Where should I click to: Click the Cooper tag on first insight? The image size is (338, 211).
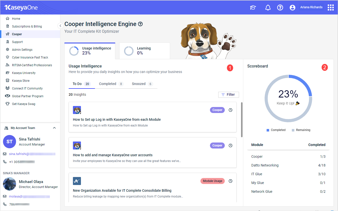point(217,110)
